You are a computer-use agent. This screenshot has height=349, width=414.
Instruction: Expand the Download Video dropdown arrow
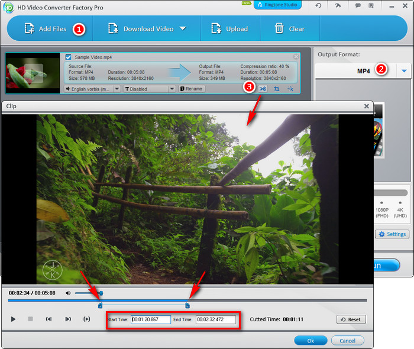coord(183,28)
